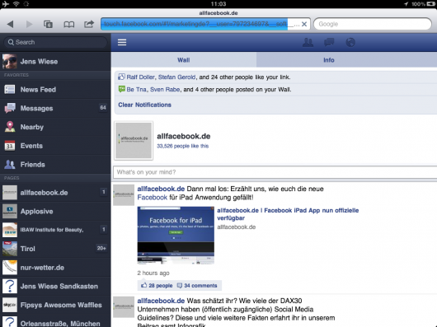Open the friend requests icon

point(308,42)
